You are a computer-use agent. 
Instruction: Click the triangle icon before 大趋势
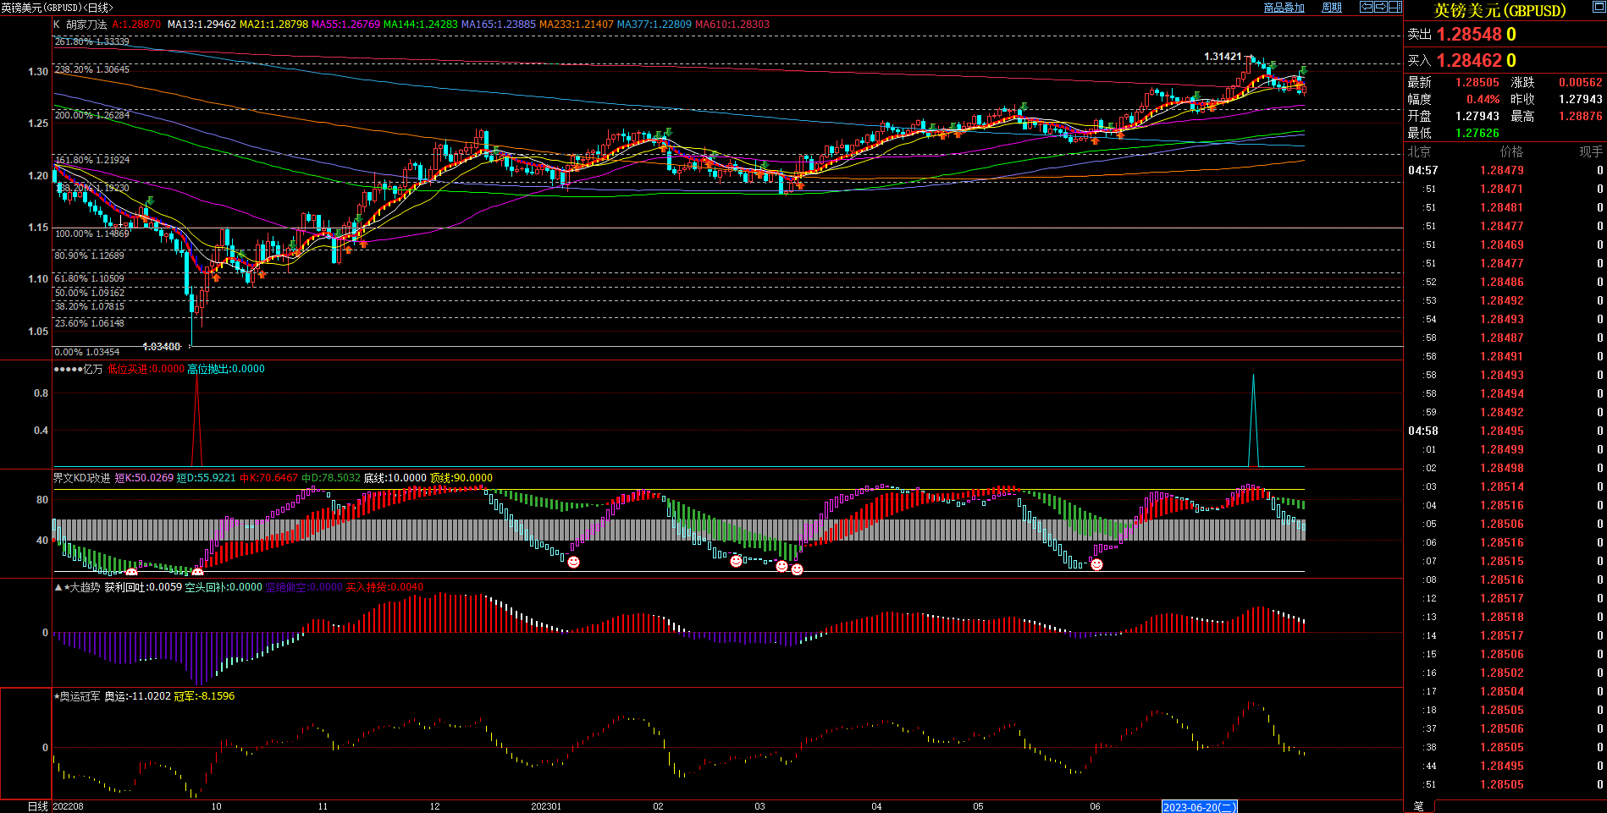[x=58, y=587]
